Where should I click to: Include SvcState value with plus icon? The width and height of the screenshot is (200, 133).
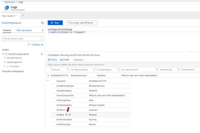coord(66,114)
